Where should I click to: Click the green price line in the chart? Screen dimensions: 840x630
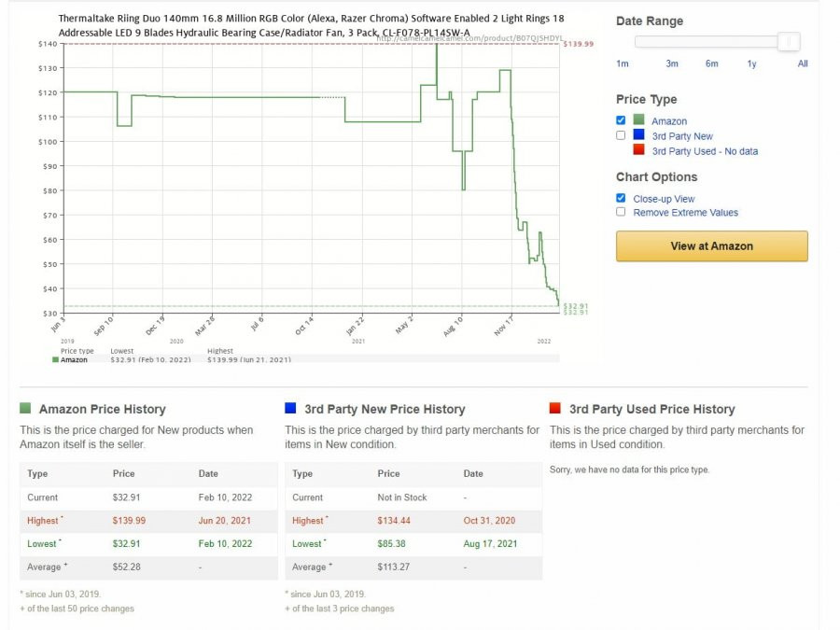click(383, 121)
